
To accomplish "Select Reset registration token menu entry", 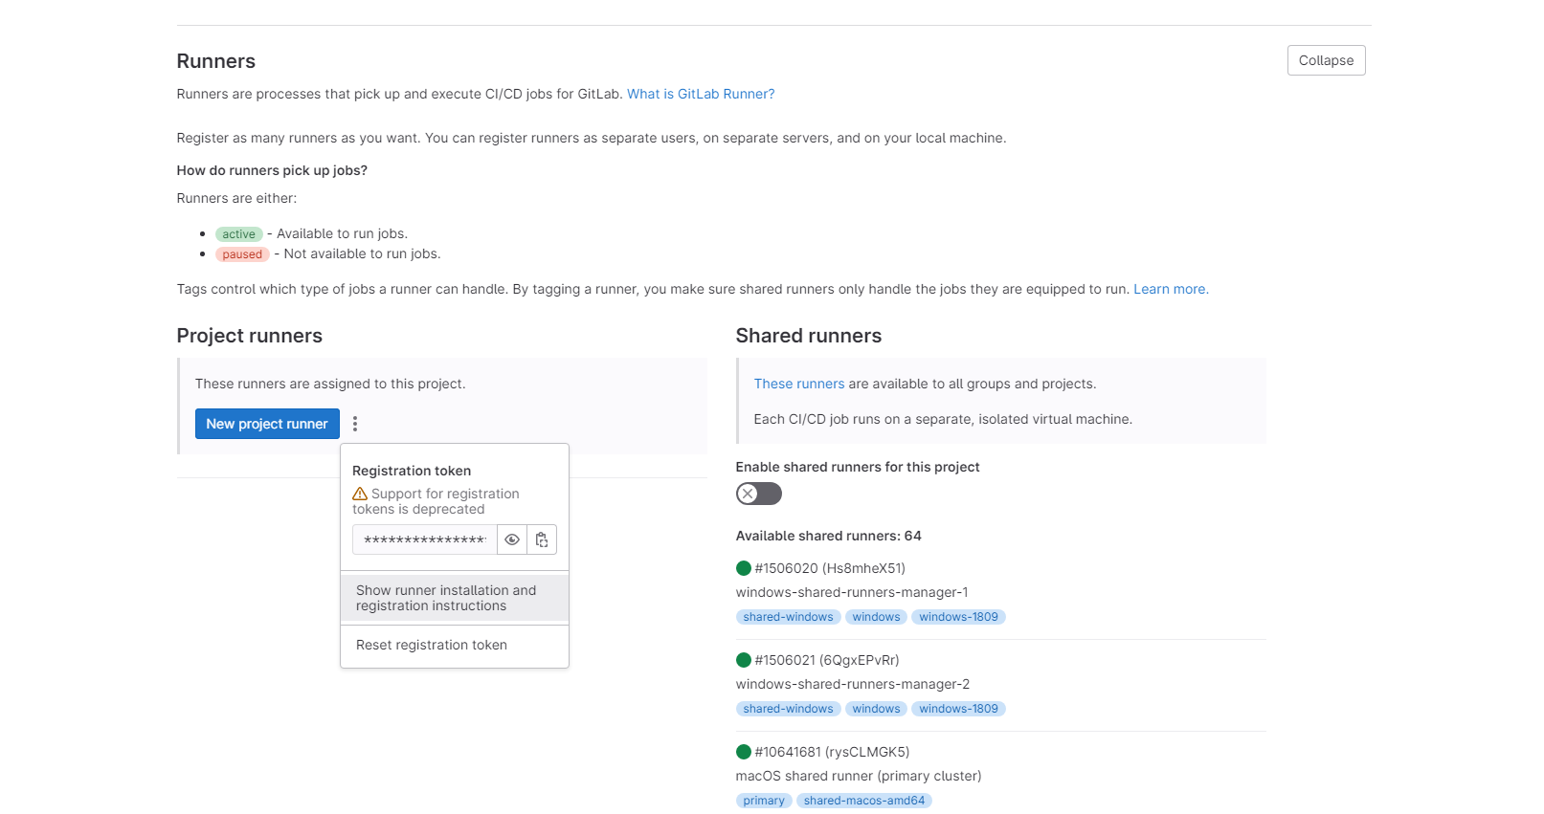I will click(455, 645).
